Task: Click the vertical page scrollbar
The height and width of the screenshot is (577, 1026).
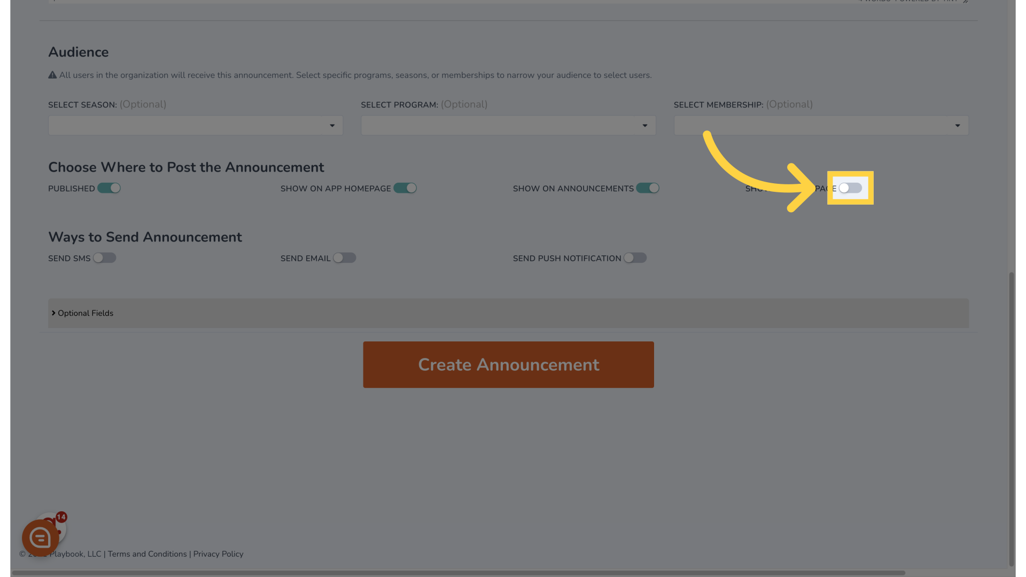Action: point(1011,419)
